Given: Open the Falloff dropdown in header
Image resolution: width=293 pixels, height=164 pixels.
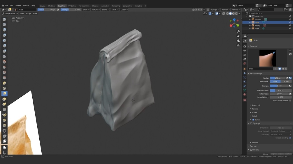Looking at the screenshot, I should click(x=115, y=10).
